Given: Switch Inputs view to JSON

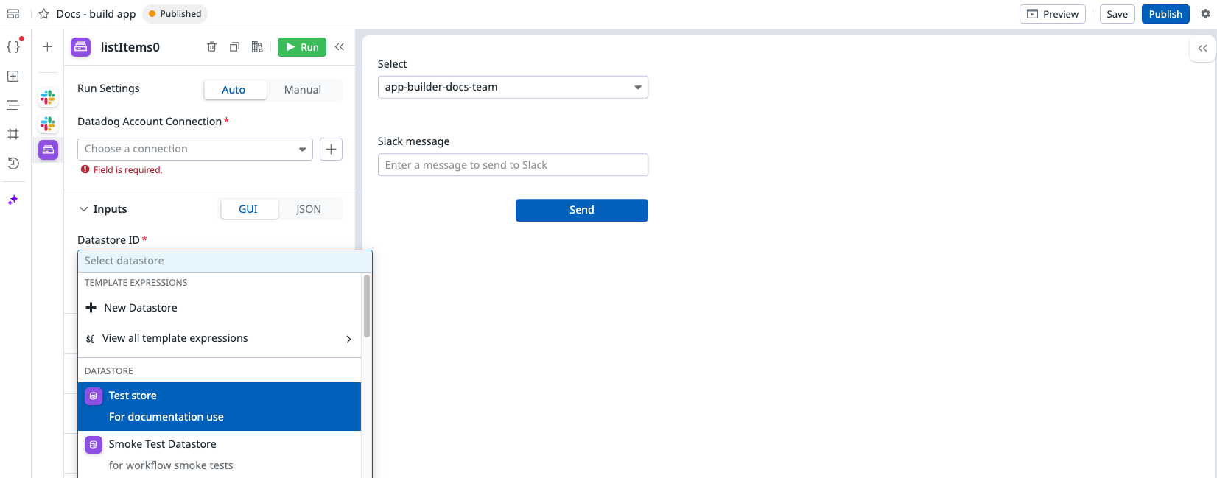Looking at the screenshot, I should (308, 209).
